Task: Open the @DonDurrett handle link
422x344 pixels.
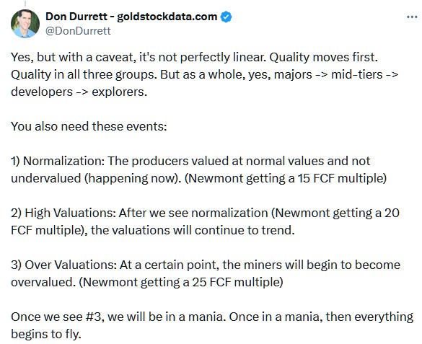Action: point(78,31)
